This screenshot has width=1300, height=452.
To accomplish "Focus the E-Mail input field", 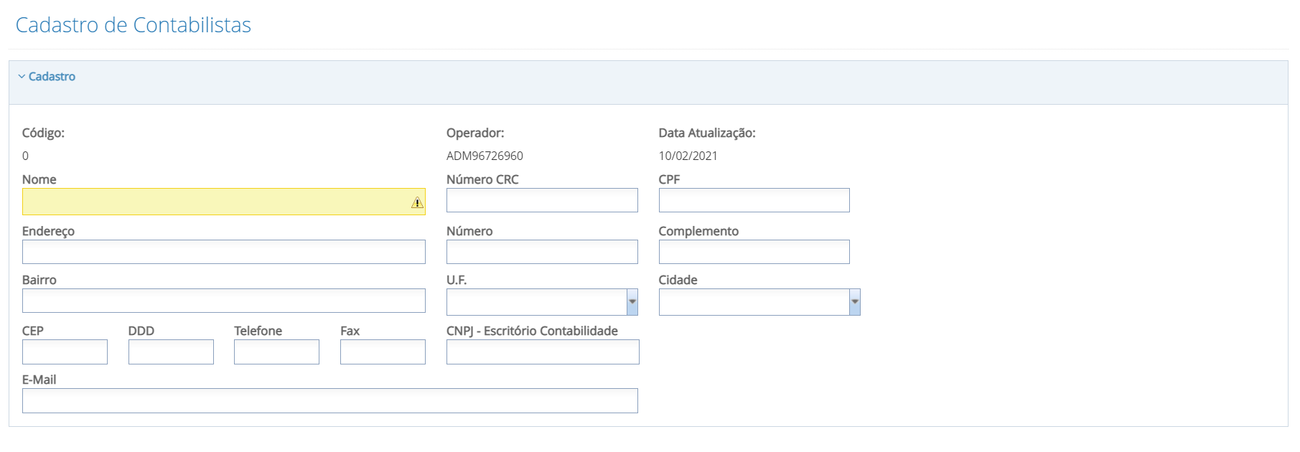I will click(x=329, y=401).
